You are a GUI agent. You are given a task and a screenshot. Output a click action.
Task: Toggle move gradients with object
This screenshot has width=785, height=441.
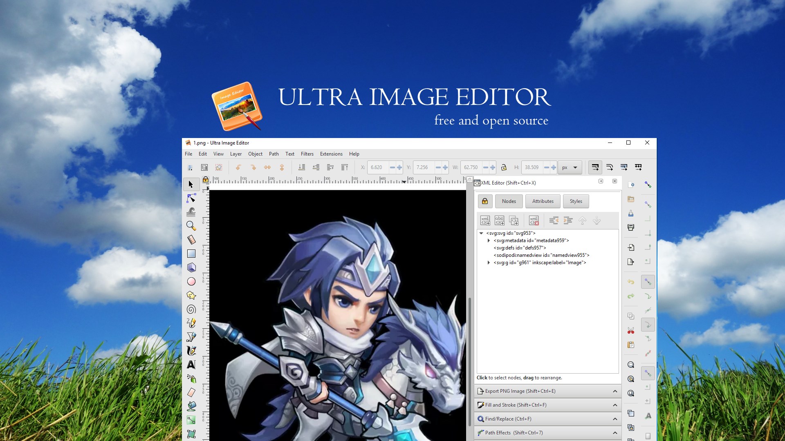click(x=624, y=167)
